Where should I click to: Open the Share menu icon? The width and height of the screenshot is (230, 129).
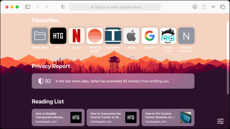(204, 7)
